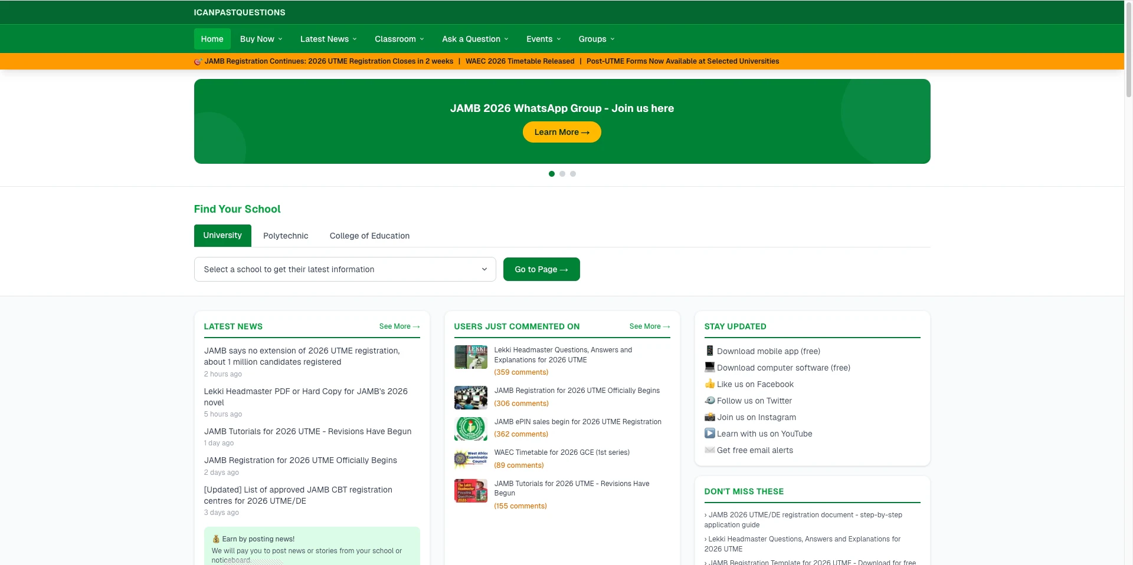The width and height of the screenshot is (1133, 565).
Task: Open JAMB says no extension news article
Action: pos(302,356)
